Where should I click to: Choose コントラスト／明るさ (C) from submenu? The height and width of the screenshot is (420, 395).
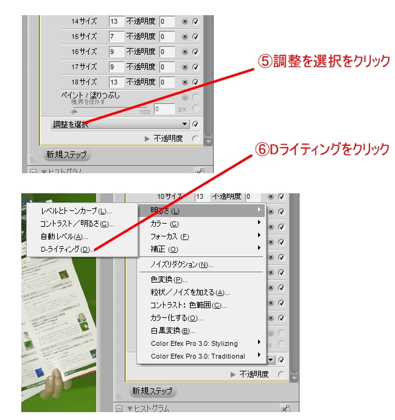click(82, 224)
